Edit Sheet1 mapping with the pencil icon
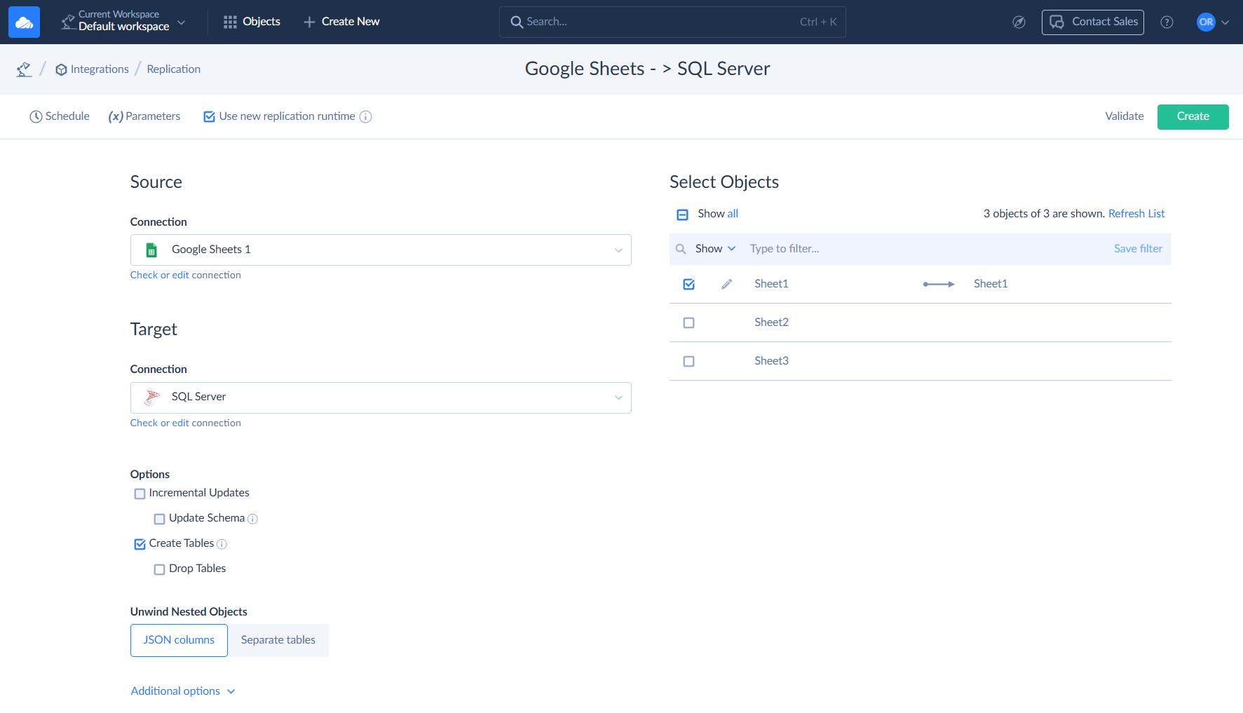Screen dimensions: 1243x713 [x=726, y=284]
